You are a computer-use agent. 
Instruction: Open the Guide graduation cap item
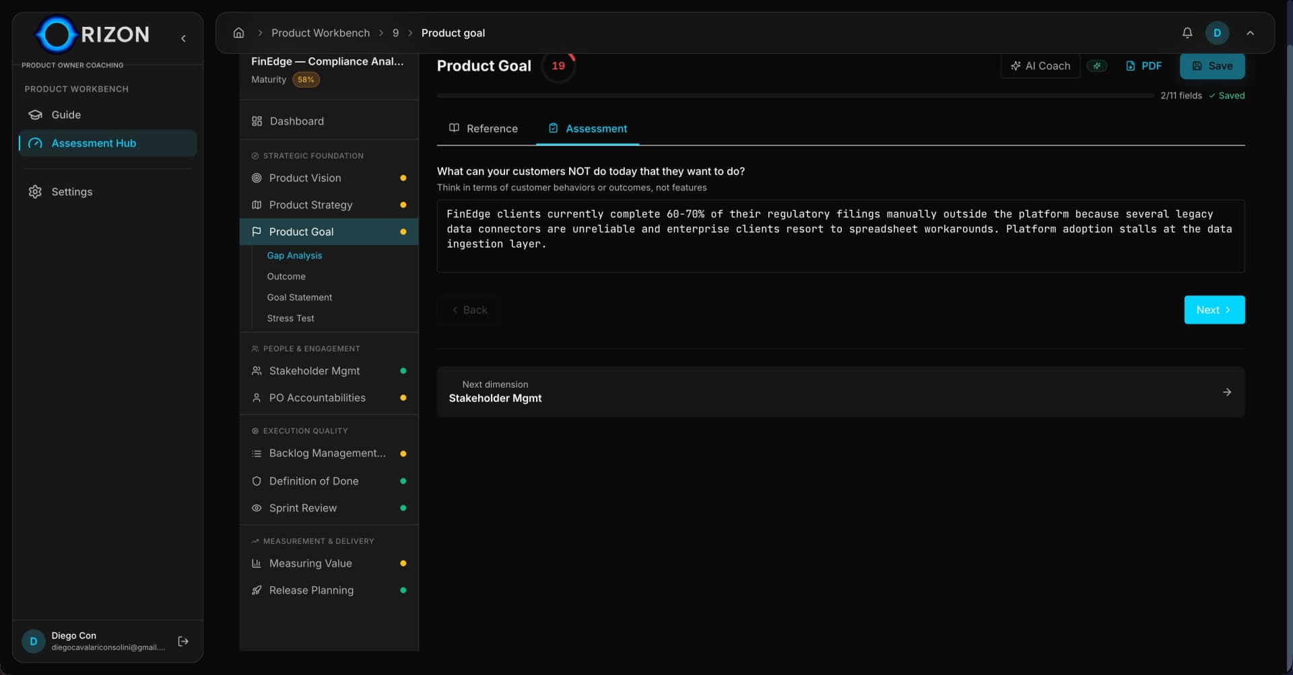tap(36, 115)
